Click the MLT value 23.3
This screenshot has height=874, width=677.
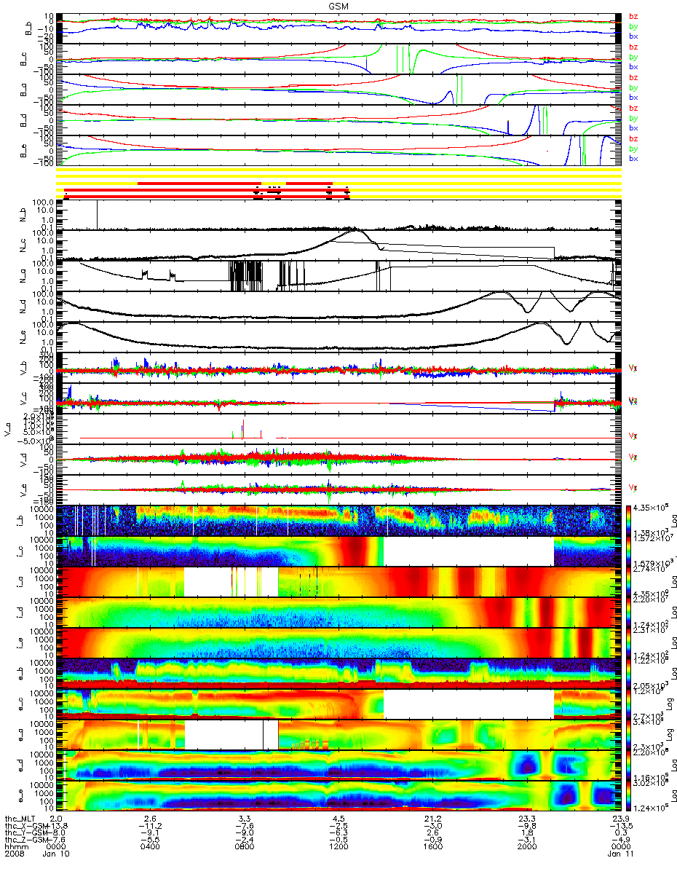pyautogui.click(x=526, y=819)
